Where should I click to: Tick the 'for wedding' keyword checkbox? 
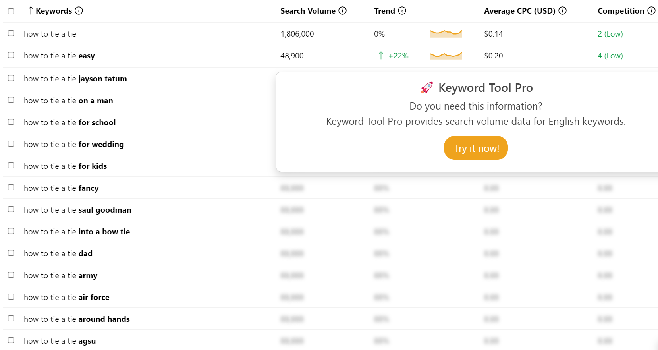coord(11,144)
